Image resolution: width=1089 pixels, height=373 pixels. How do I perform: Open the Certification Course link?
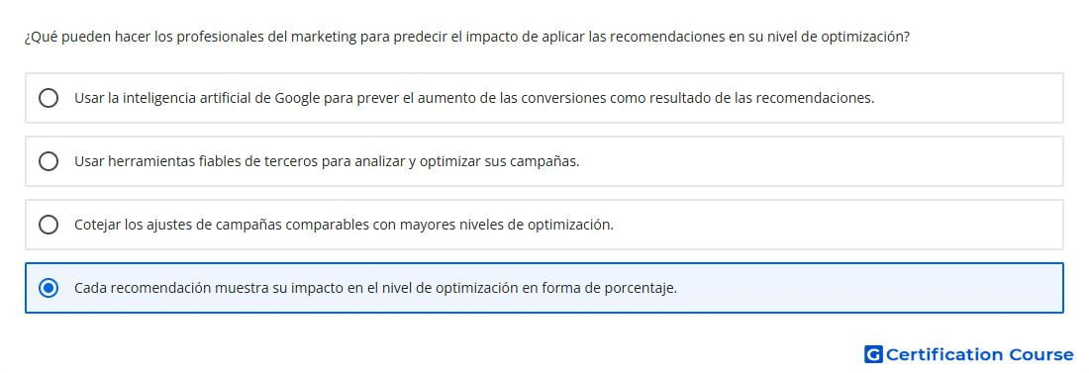click(969, 355)
